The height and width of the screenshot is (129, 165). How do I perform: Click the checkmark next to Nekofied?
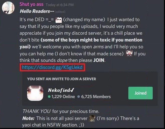click(x=72, y=90)
